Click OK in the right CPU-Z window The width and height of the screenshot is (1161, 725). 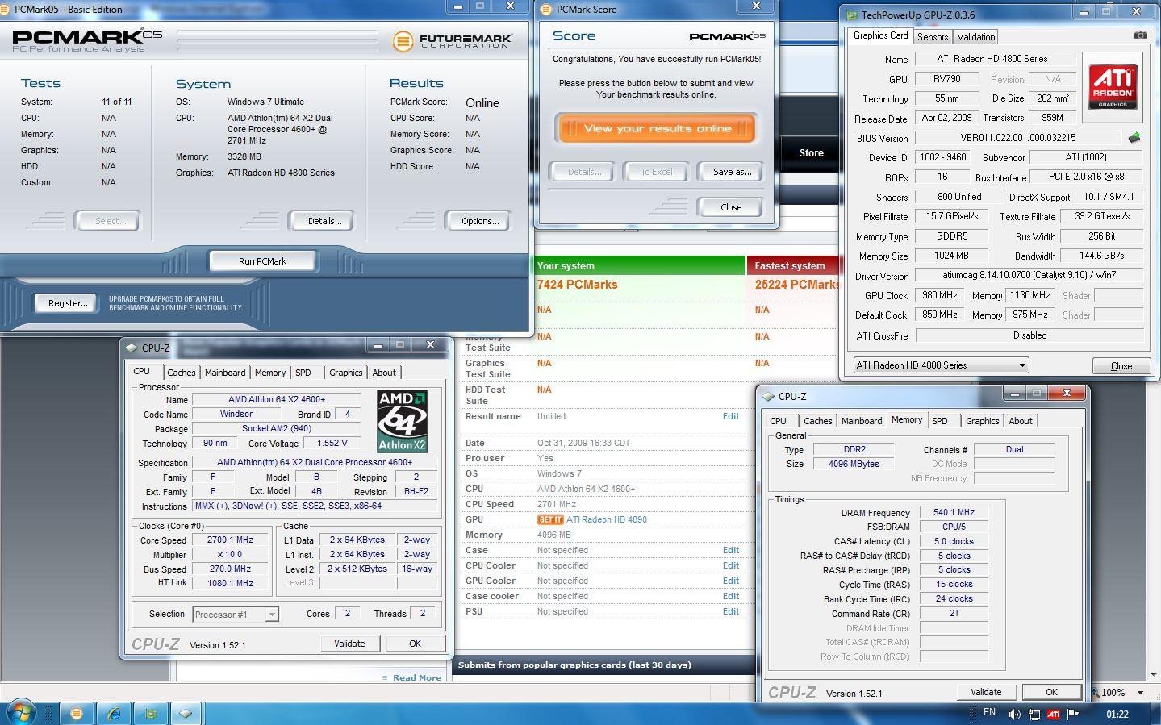[1051, 692]
